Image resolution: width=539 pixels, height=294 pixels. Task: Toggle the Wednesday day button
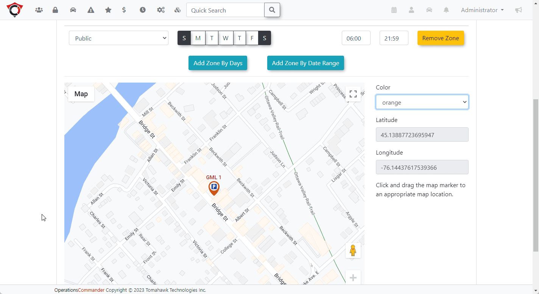(226, 38)
